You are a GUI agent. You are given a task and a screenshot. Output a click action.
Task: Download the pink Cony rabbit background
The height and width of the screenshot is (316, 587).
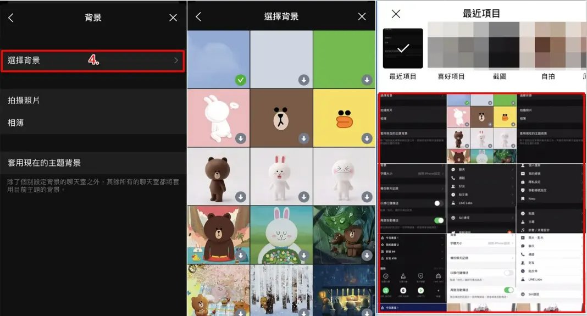coord(241,138)
